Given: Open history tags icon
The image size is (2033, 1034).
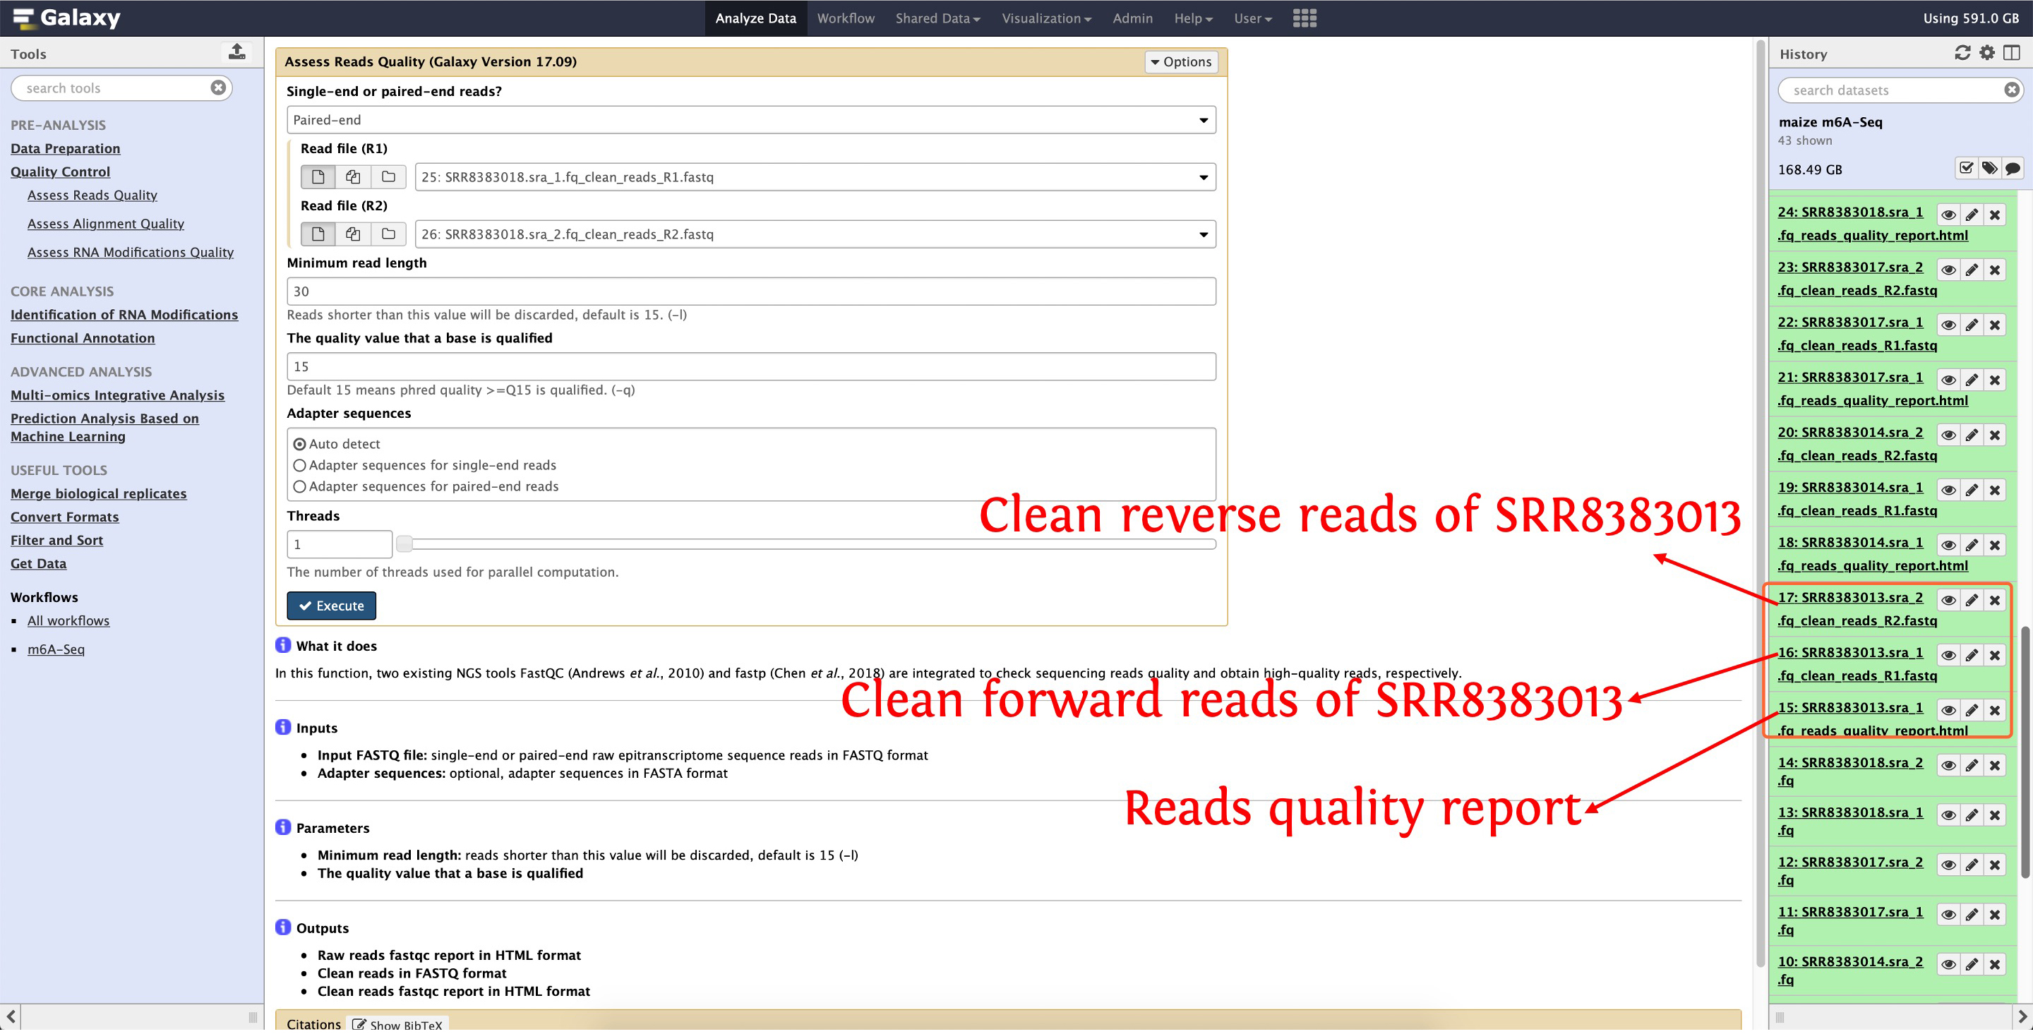Looking at the screenshot, I should [x=1989, y=169].
